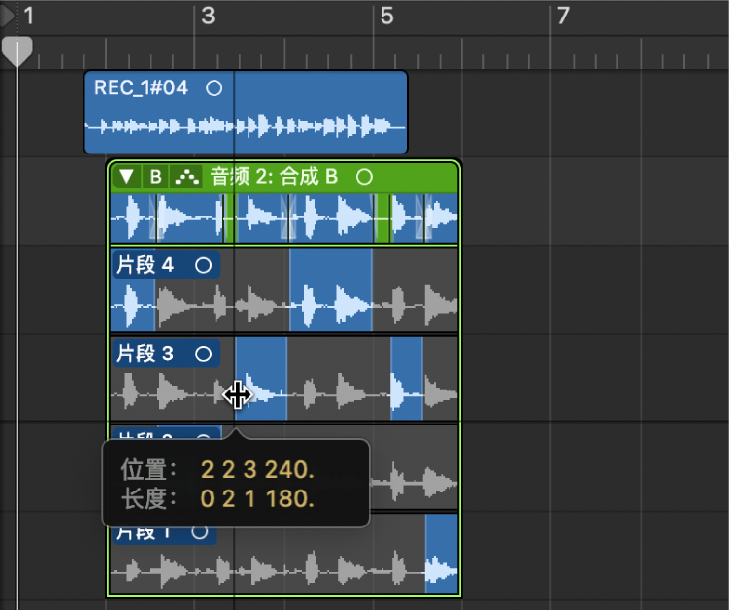Click the first green gap in comp lane
Screen dimensions: 731x610
[229, 219]
